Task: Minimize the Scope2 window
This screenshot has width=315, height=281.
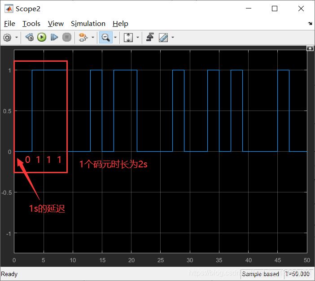Action: coord(249,9)
